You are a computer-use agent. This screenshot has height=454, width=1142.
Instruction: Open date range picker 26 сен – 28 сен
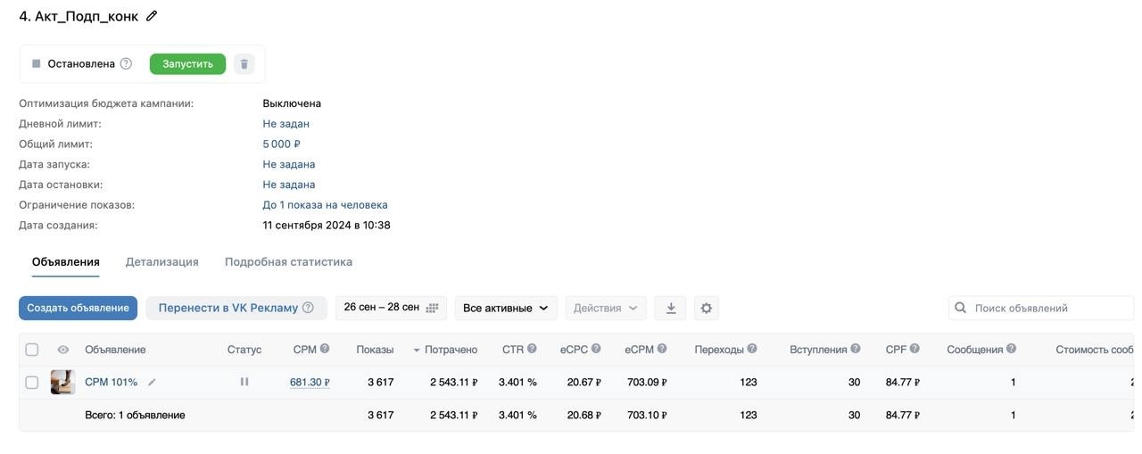[x=391, y=308]
